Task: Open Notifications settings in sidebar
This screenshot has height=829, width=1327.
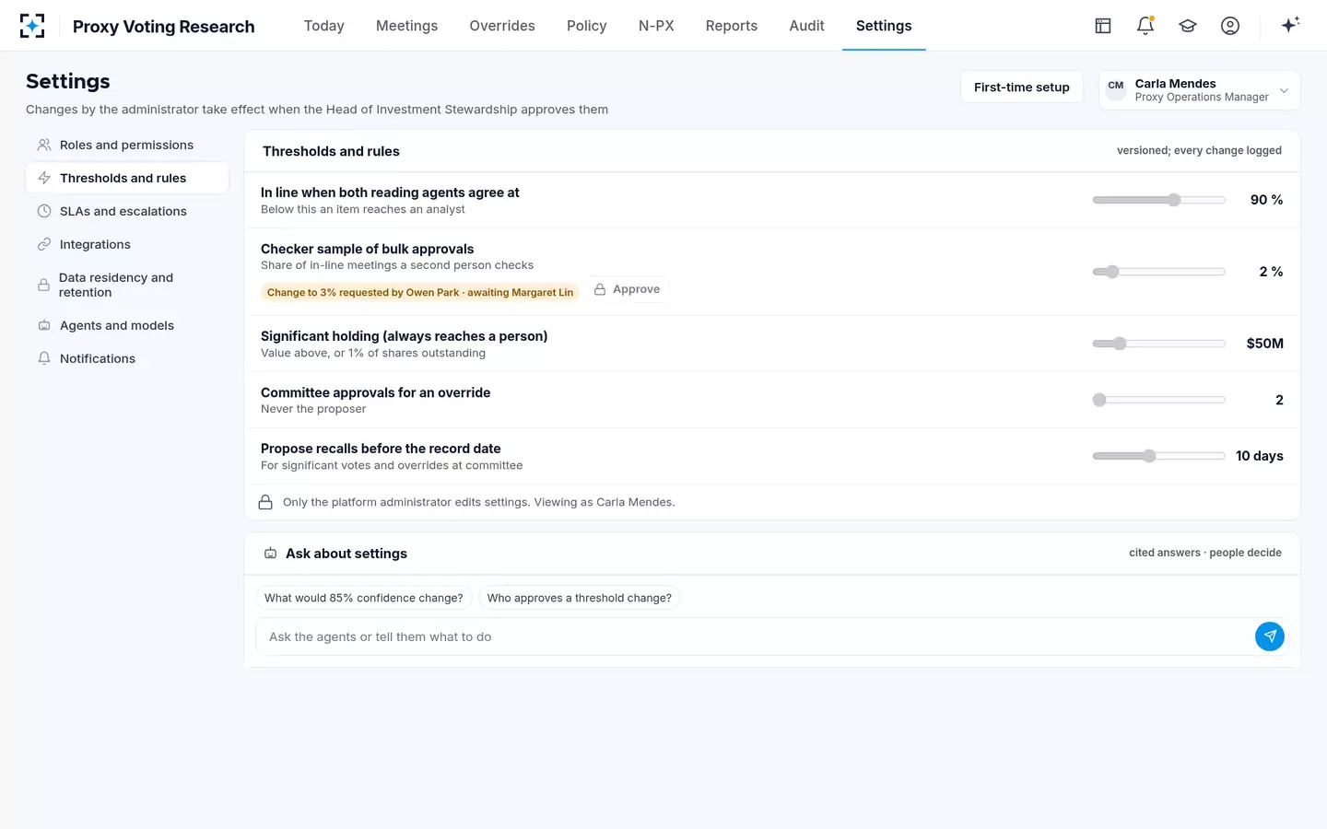Action: [127, 358]
